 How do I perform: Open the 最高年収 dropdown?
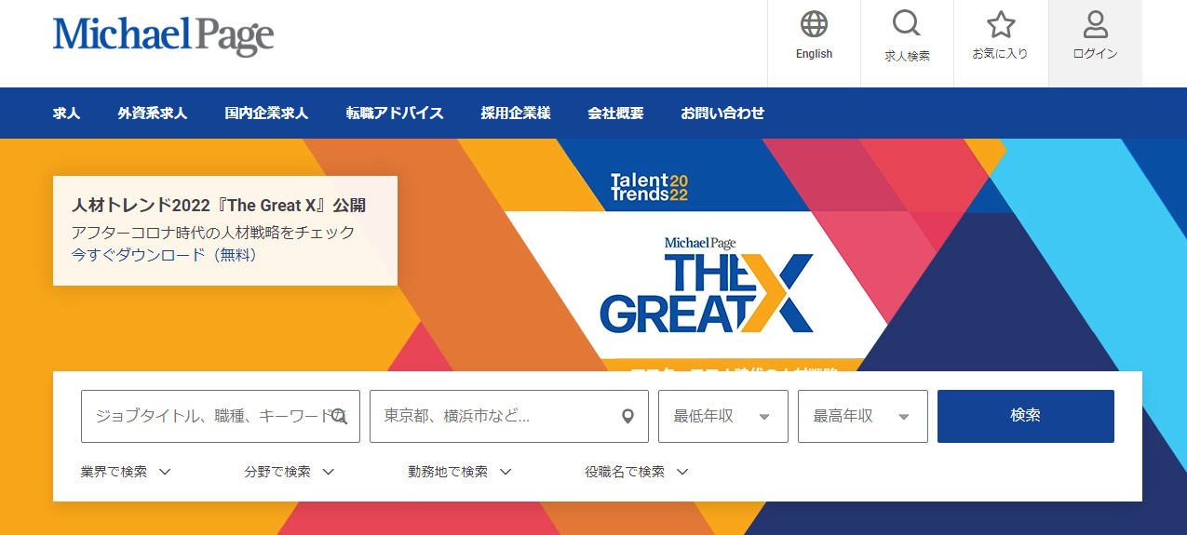[x=863, y=416]
